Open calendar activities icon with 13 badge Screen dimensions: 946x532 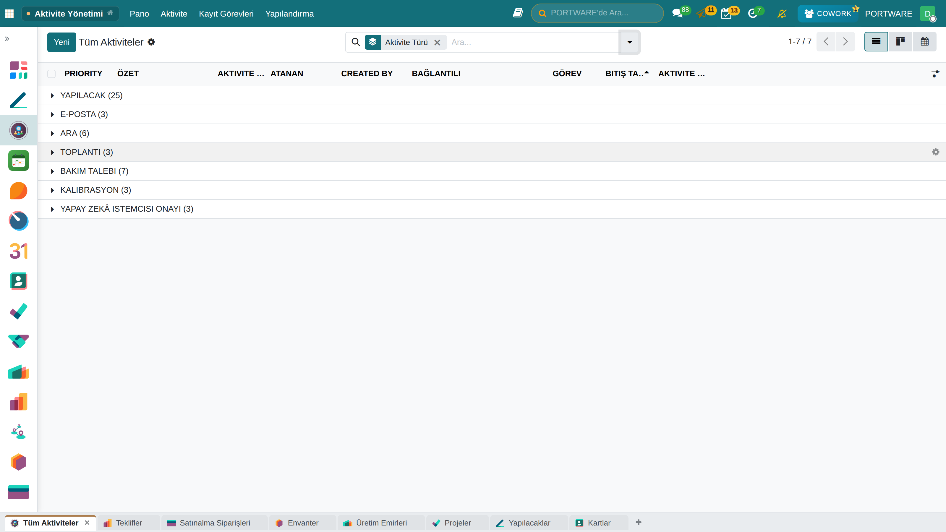(726, 14)
